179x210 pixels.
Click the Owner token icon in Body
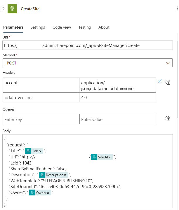click(32, 192)
